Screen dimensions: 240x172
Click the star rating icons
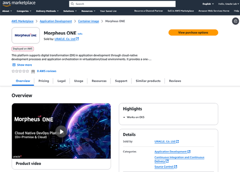[20, 71]
